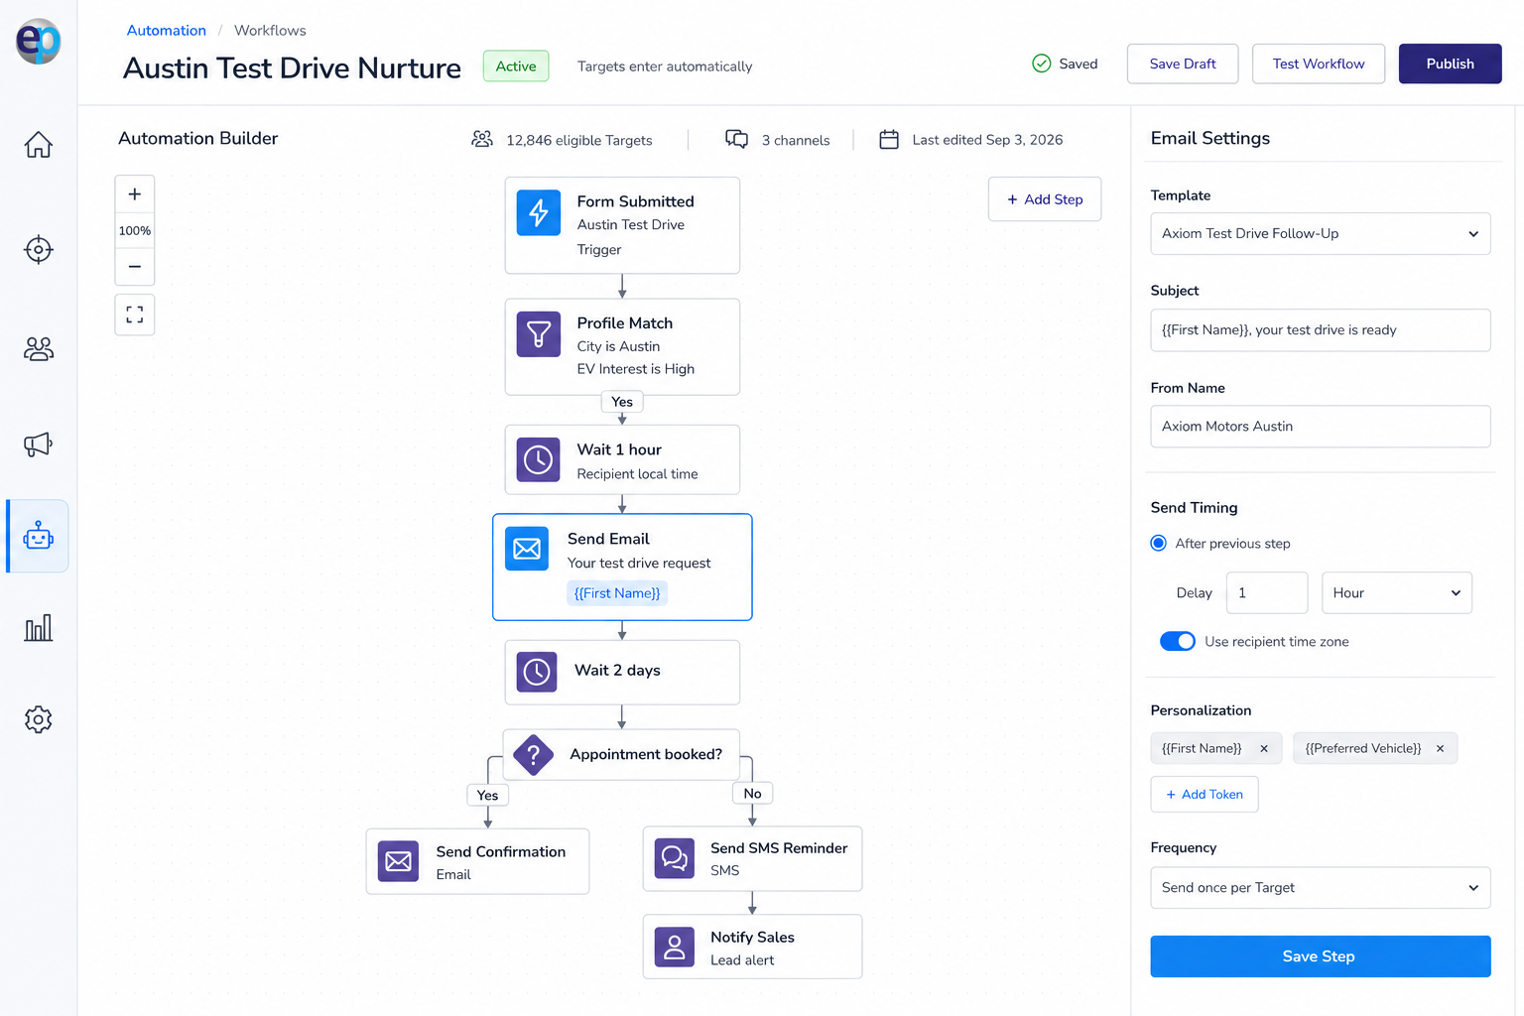Go to Automation breadcrumb link

(167, 30)
